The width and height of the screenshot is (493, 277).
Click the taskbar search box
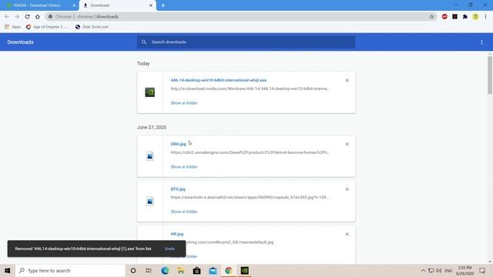pos(70,270)
